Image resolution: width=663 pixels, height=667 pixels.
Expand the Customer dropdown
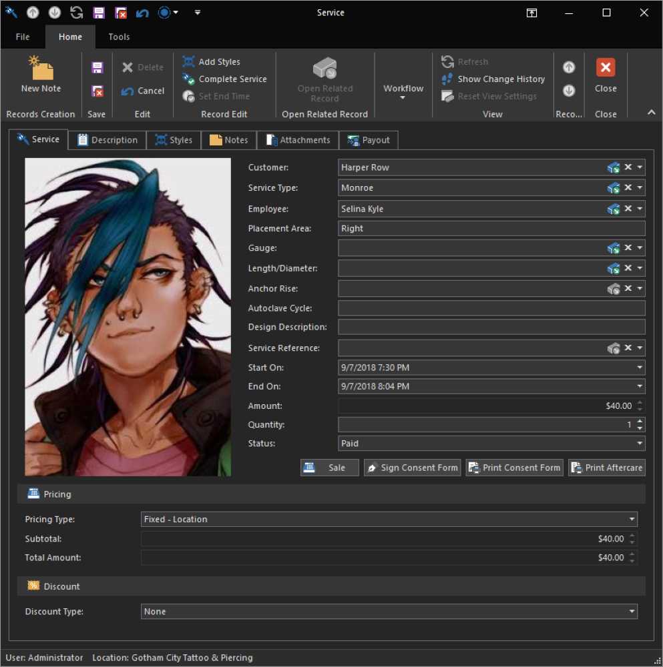[x=640, y=167]
